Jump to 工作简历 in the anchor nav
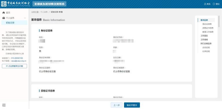This screenshot has height=109, width=222. coord(204,36)
